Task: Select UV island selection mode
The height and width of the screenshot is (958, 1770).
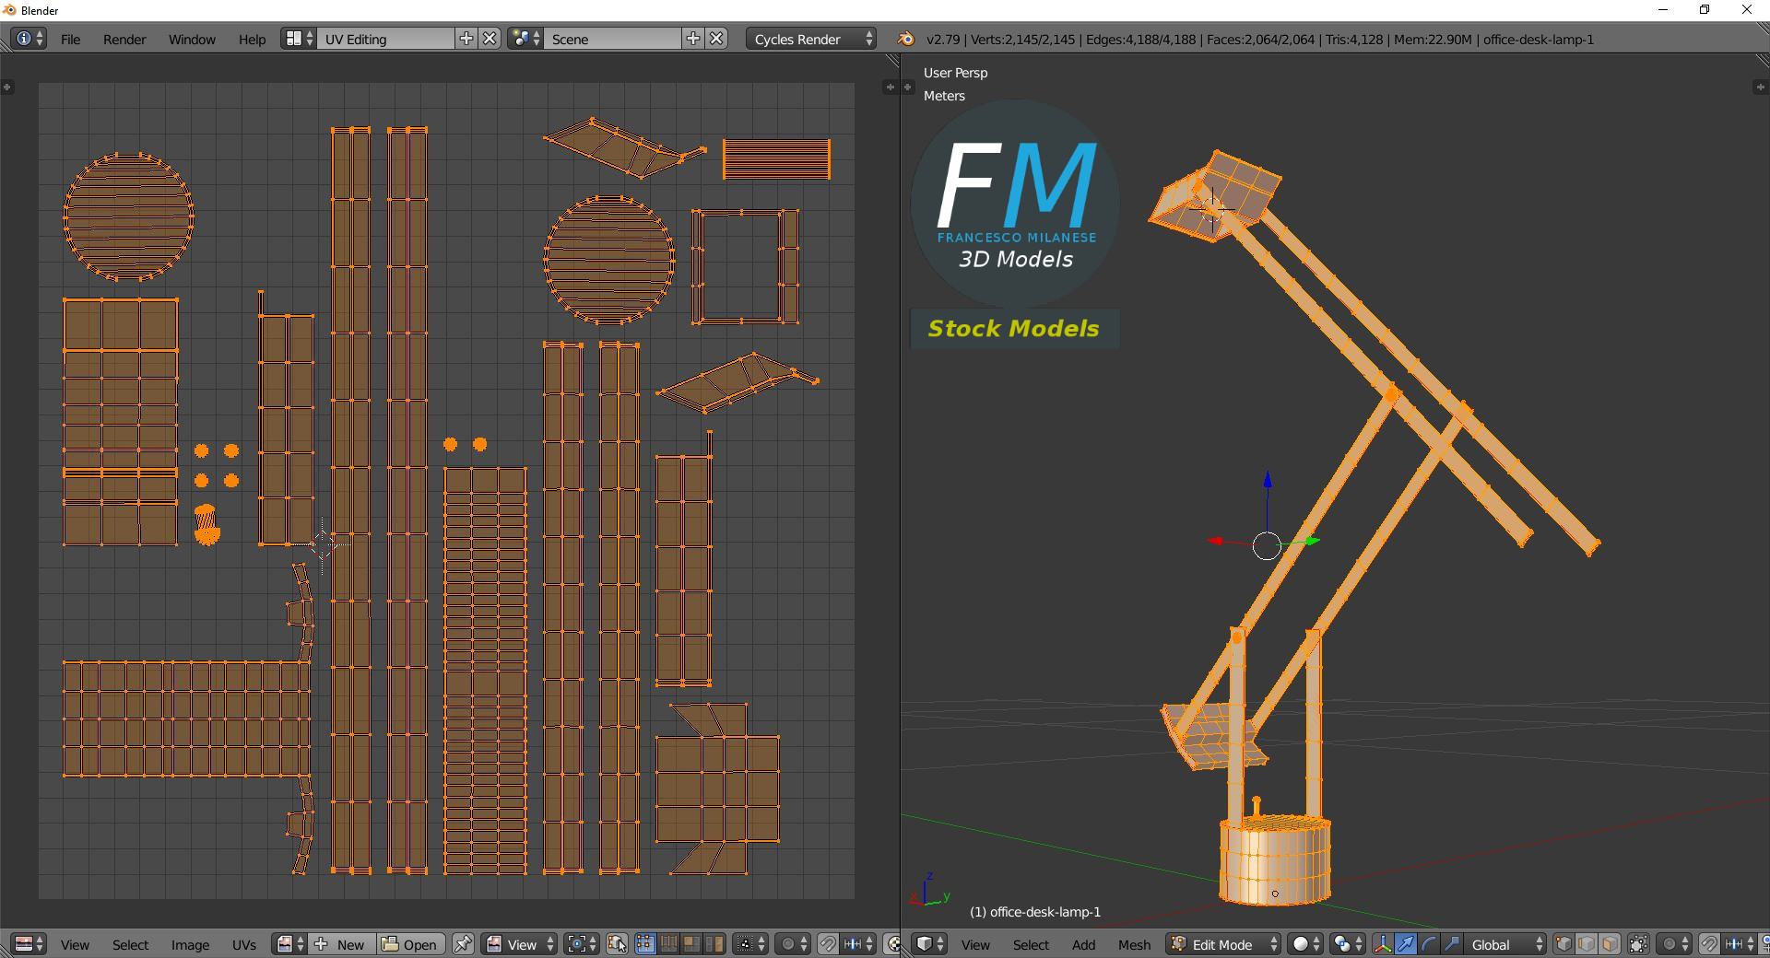Action: tap(714, 944)
